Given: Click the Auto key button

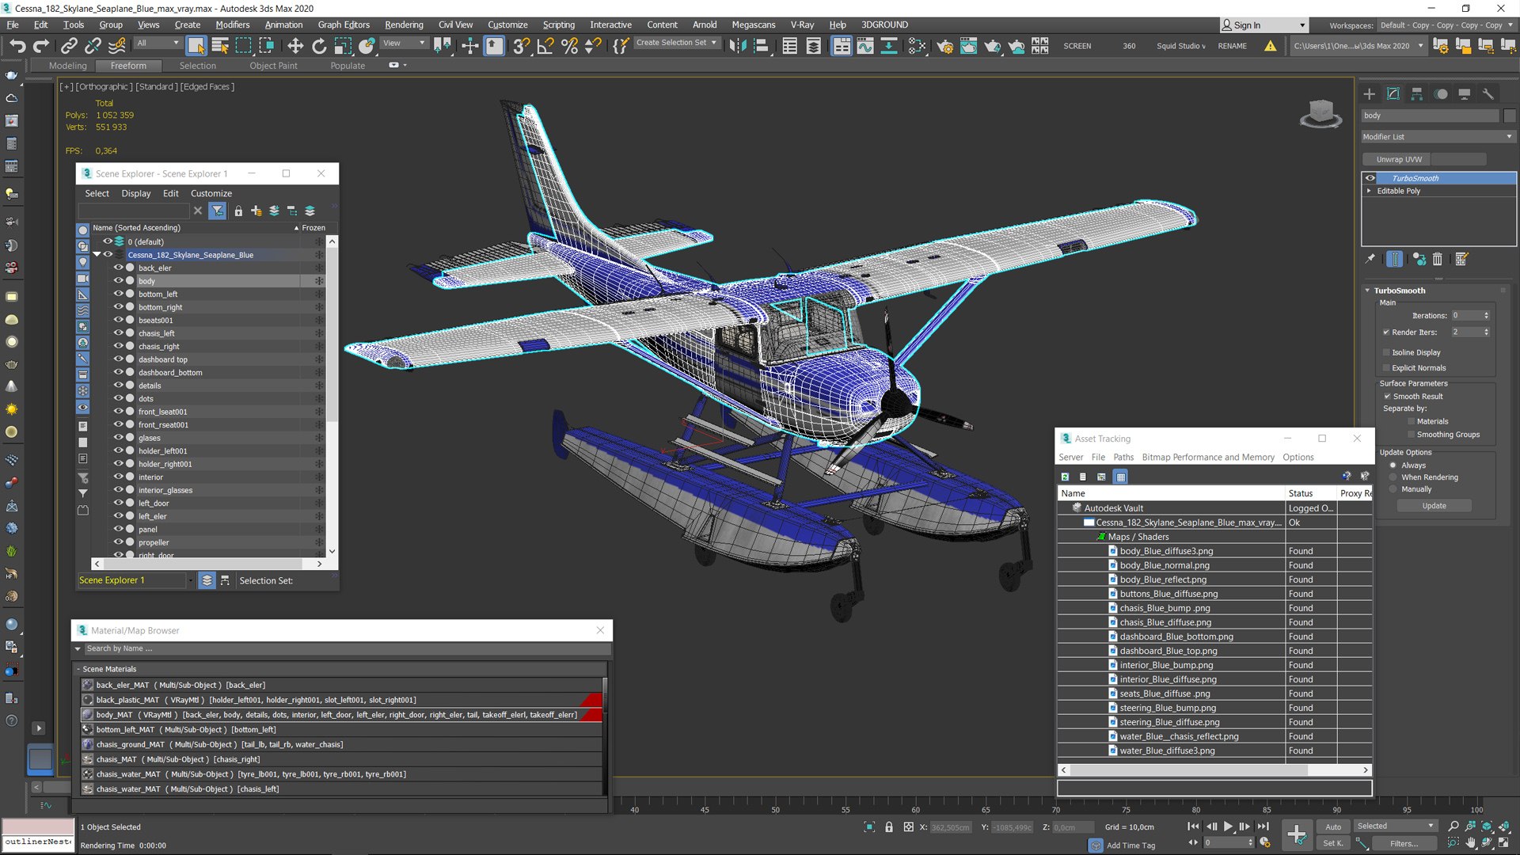Looking at the screenshot, I should pyautogui.click(x=1333, y=826).
